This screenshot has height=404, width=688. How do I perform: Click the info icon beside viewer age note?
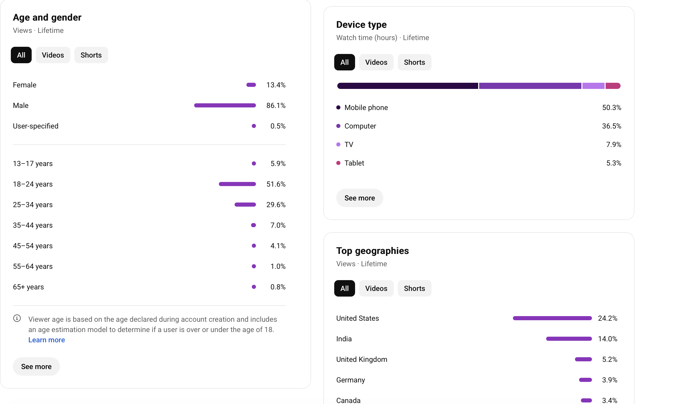point(17,318)
